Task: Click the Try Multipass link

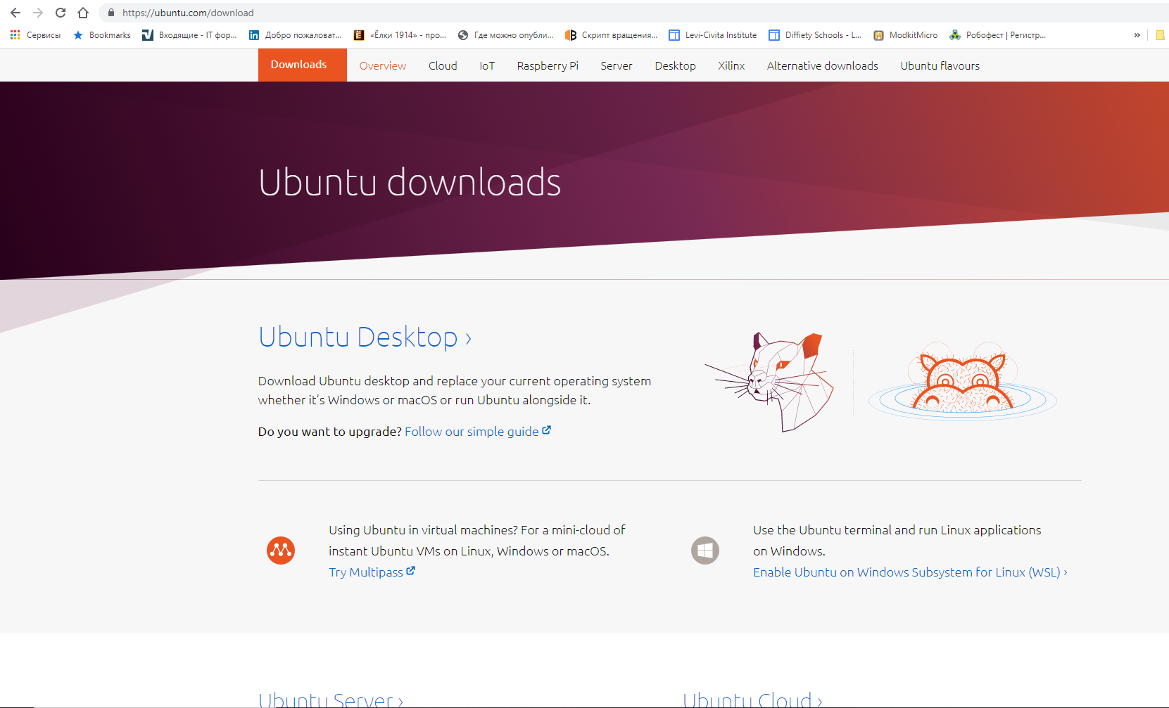Action: 372,572
